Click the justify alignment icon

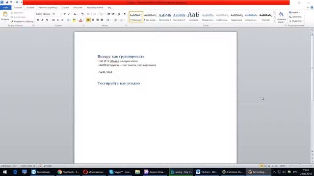[x=102, y=20]
